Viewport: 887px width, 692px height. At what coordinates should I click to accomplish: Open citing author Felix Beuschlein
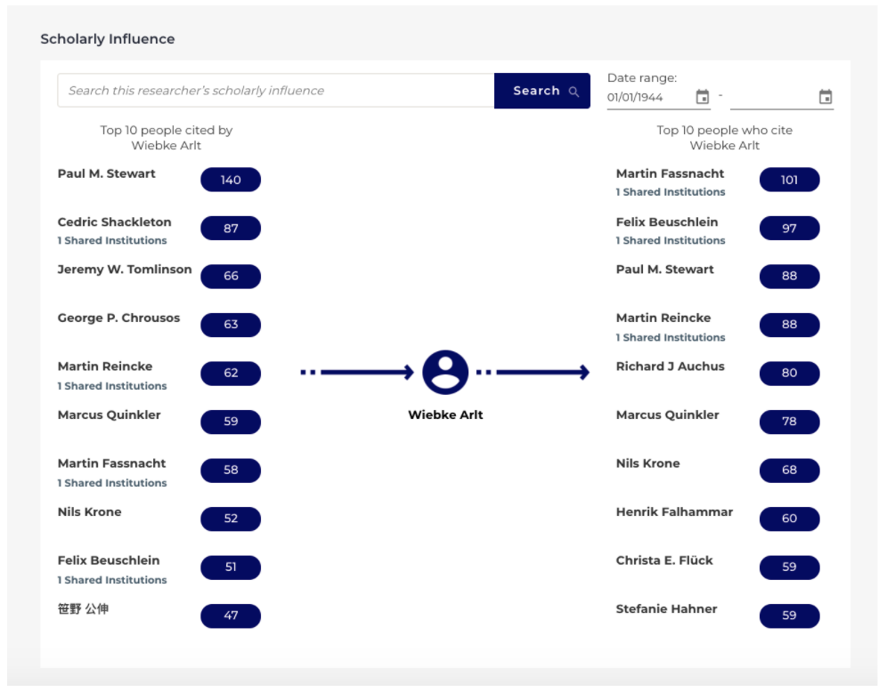click(x=667, y=222)
